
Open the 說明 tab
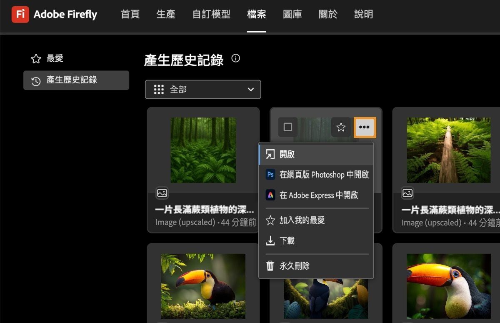click(x=364, y=15)
